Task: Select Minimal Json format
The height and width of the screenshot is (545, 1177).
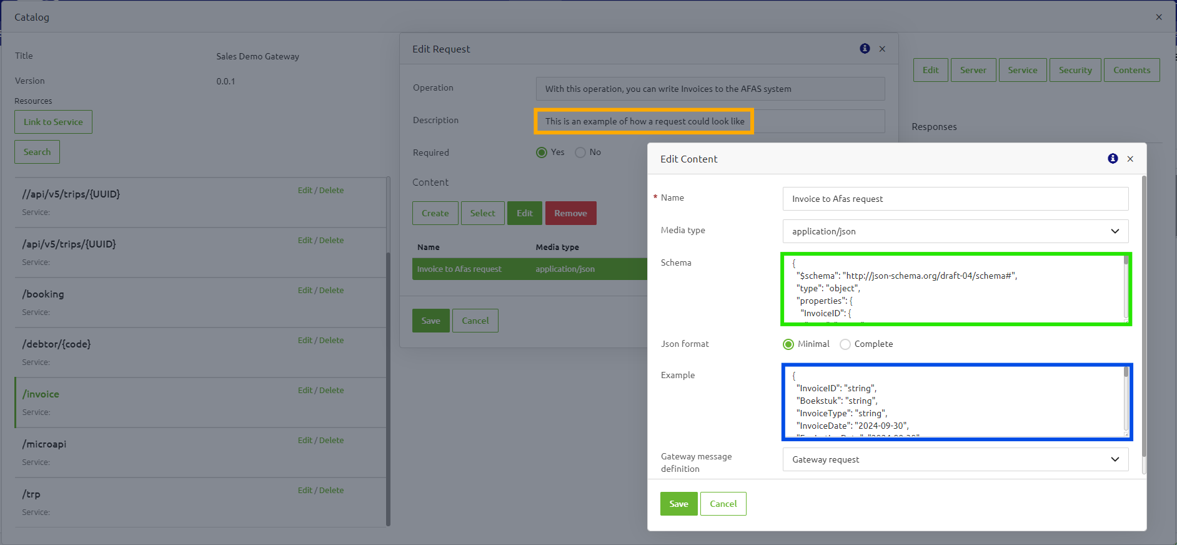Action: [788, 344]
